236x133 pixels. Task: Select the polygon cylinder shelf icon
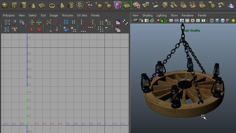[x=24, y=5]
